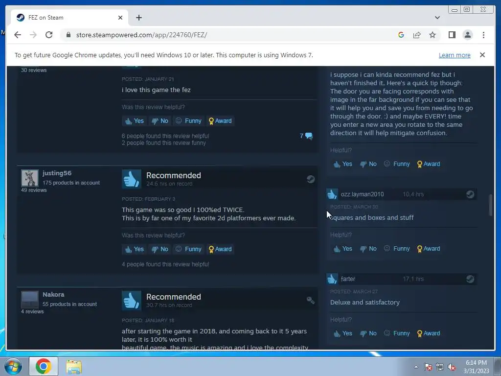Click the Chrome taskbar icon
The height and width of the screenshot is (376, 501).
44,366
